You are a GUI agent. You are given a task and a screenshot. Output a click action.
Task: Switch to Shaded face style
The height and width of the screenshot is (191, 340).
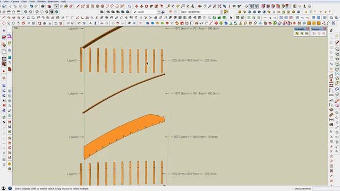(x=47, y=12)
